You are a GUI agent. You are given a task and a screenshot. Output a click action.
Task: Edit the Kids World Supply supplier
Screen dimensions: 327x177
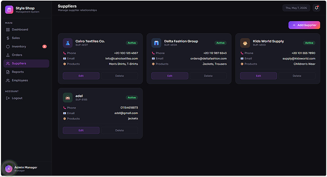coord(258,76)
